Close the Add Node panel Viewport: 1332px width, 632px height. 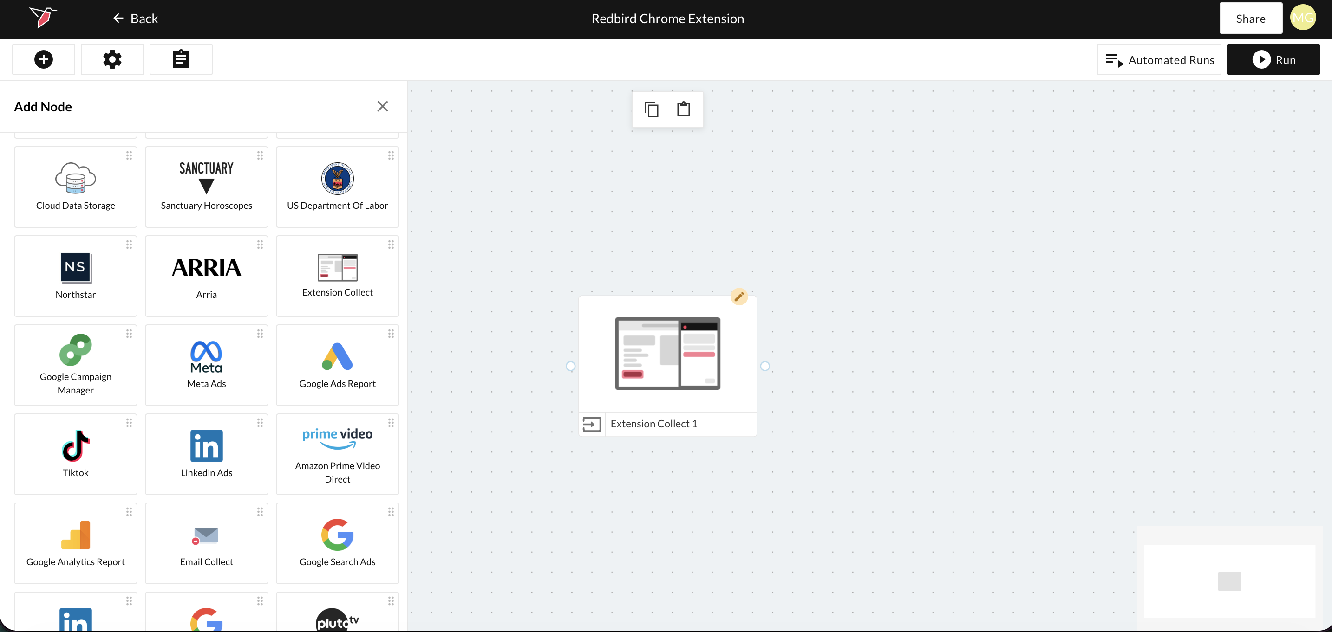click(x=382, y=106)
